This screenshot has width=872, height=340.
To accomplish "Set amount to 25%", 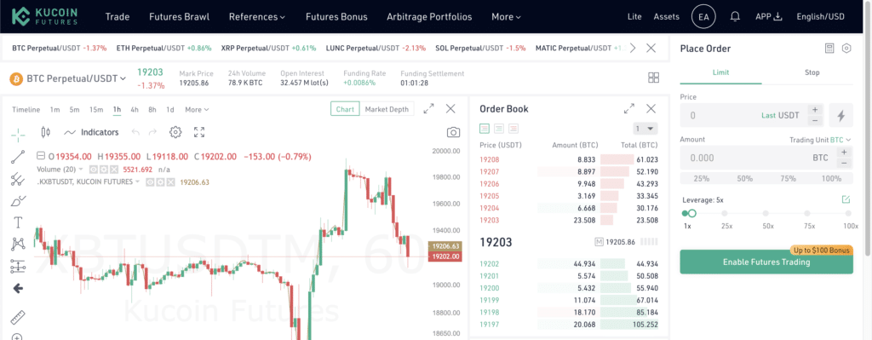I will [x=702, y=179].
